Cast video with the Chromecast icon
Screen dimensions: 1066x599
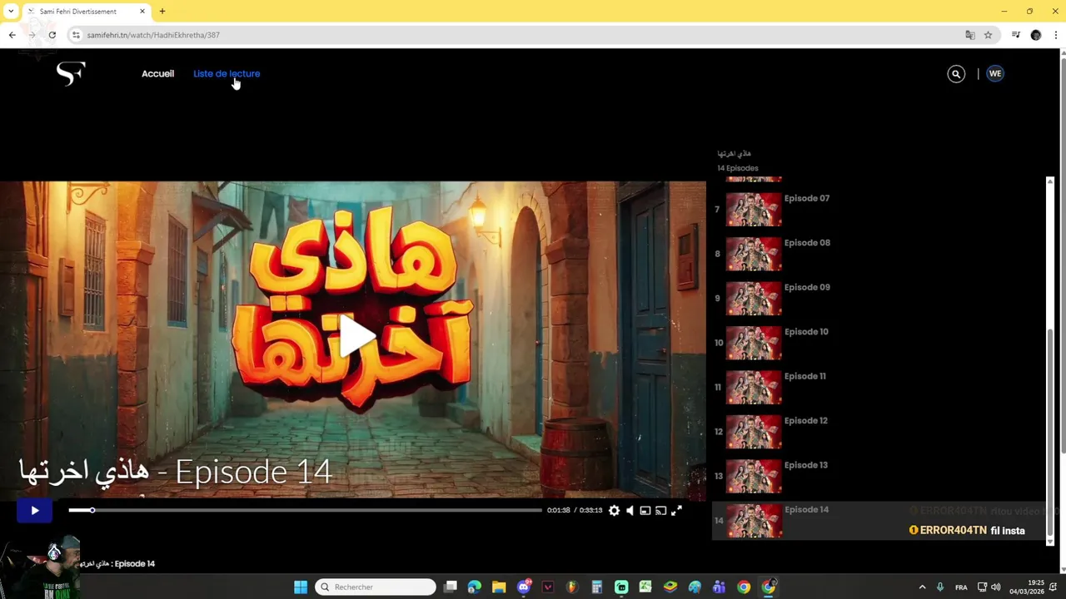click(x=660, y=511)
